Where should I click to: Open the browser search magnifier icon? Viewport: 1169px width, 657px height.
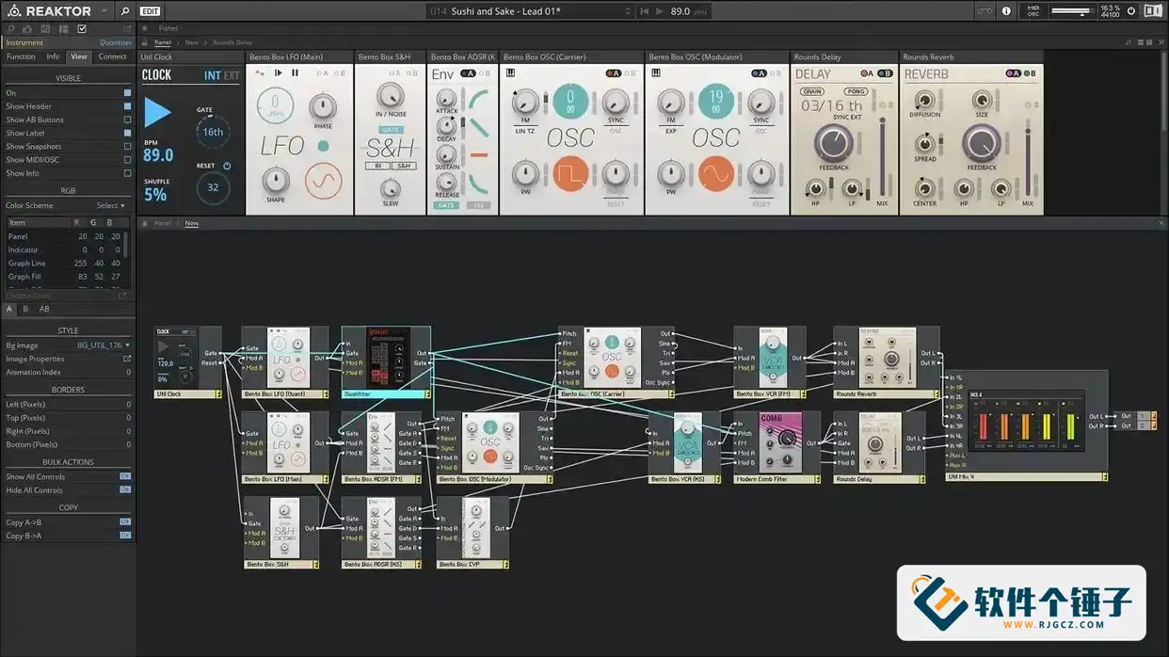[125, 11]
